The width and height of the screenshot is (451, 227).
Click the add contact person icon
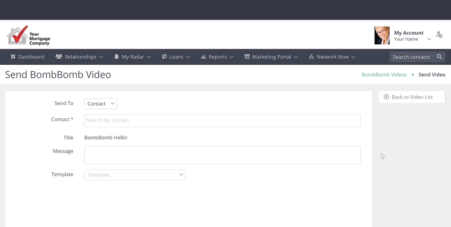439,35
